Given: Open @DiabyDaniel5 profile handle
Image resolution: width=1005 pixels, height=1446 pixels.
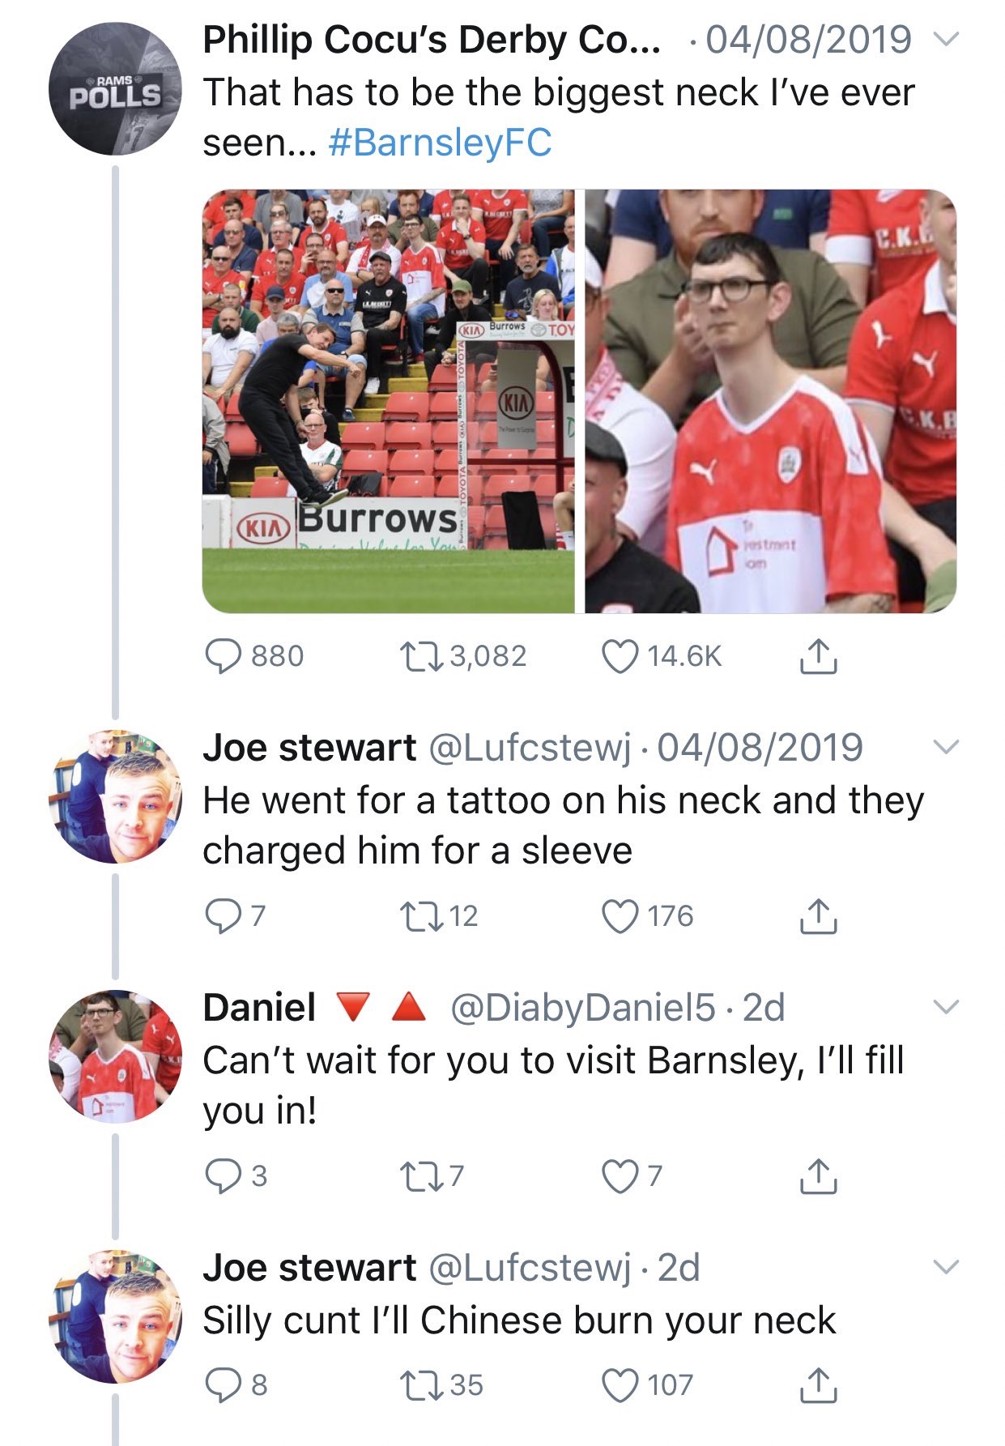Looking at the screenshot, I should (582, 1008).
